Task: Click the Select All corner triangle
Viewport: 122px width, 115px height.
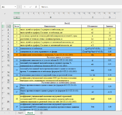Action: 5,13
